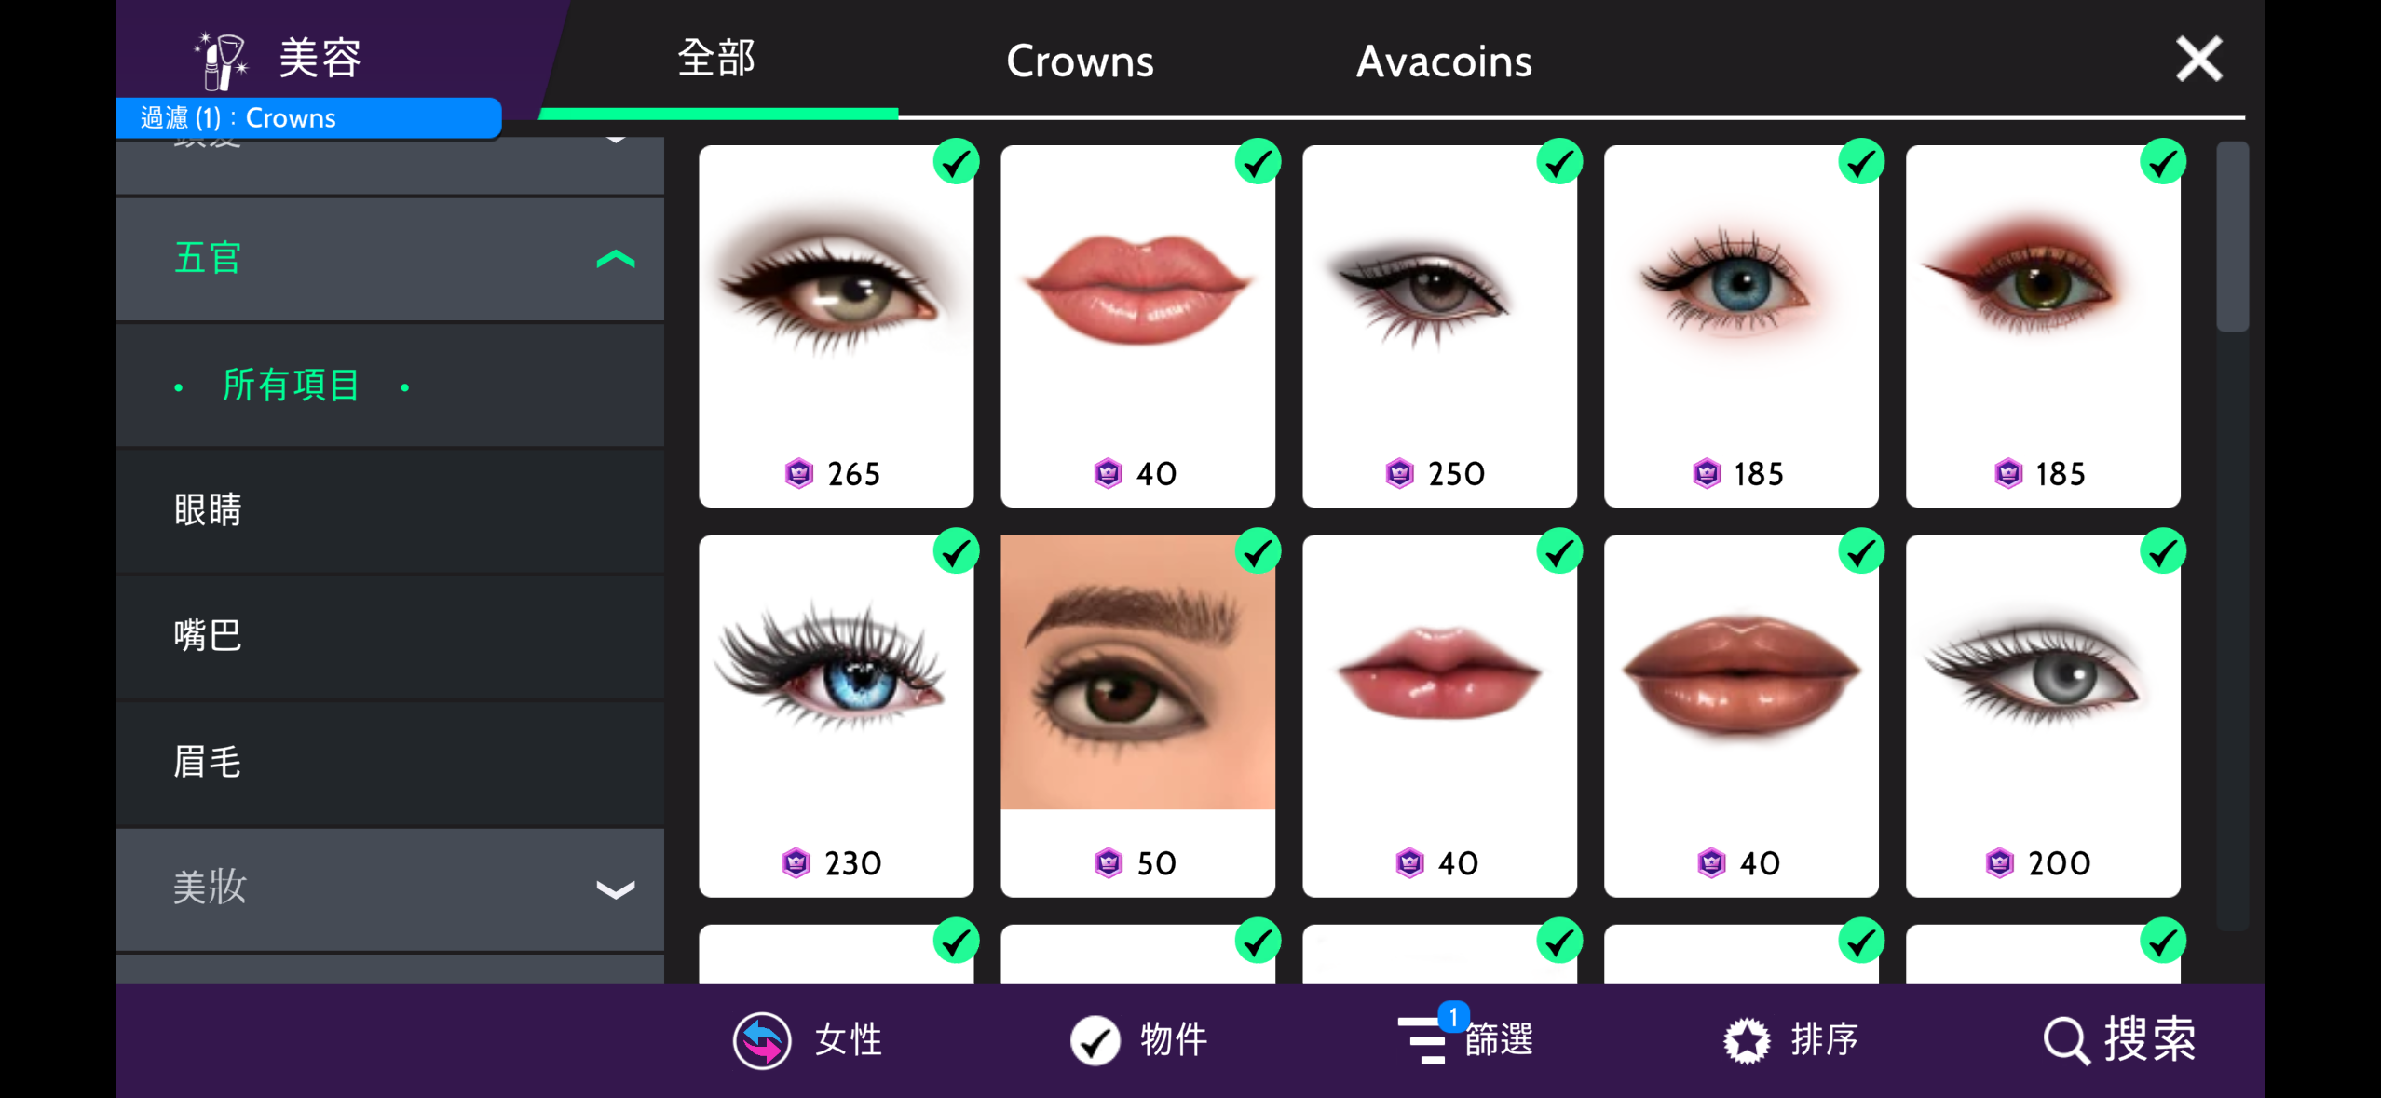Select the blue eye item priced 230
This screenshot has width=2381, height=1098.
click(x=836, y=715)
